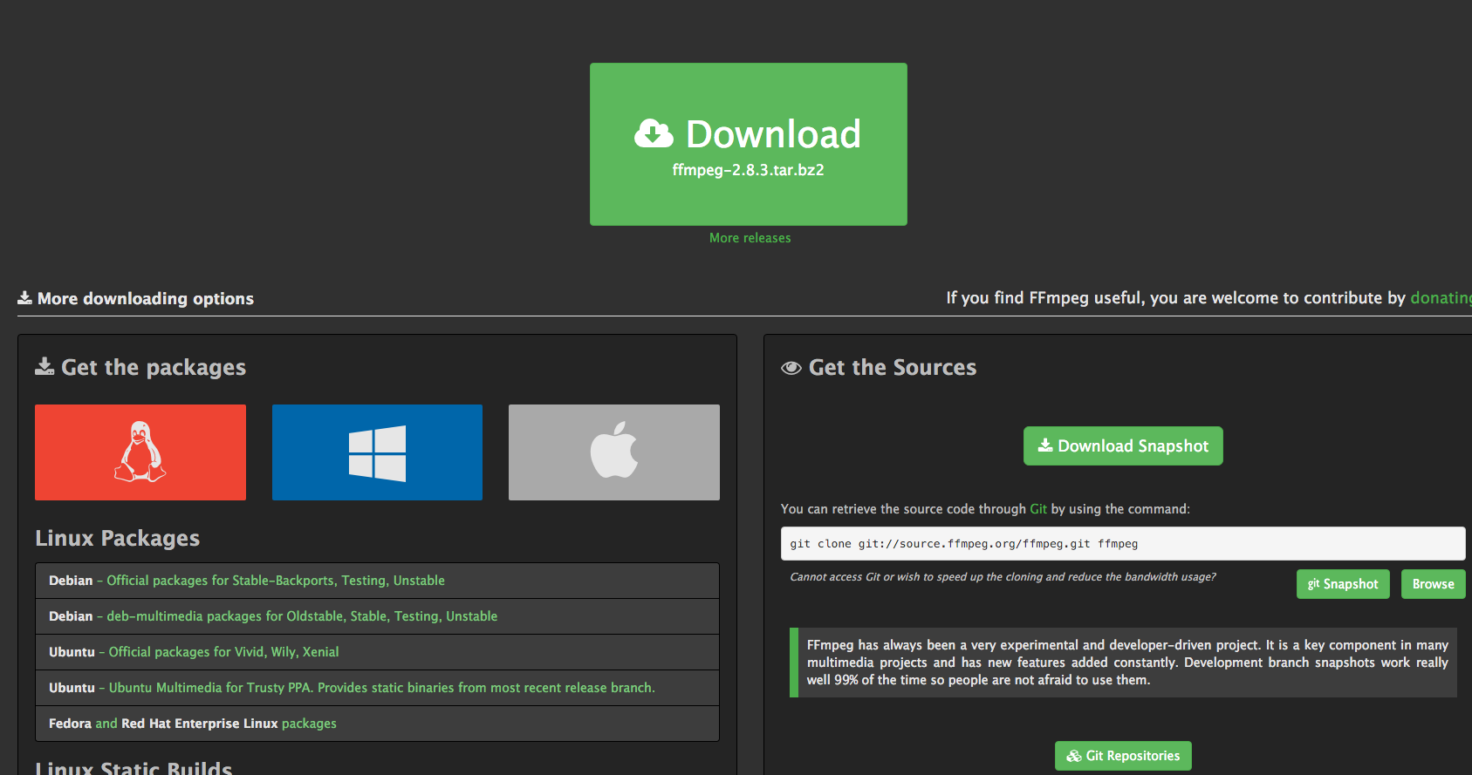Viewport: 1472px width, 775px height.
Task: Click the More downloading options heading text
Action: click(x=146, y=298)
